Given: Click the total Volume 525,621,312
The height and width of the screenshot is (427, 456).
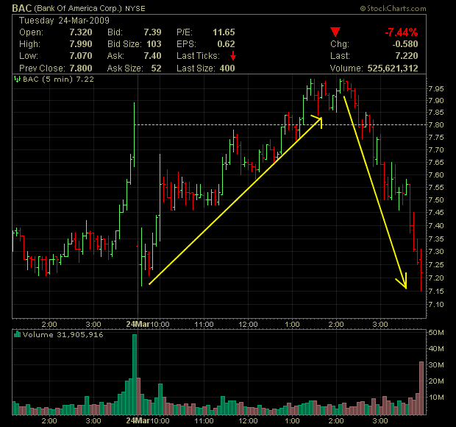Looking at the screenshot, I should pos(393,68).
